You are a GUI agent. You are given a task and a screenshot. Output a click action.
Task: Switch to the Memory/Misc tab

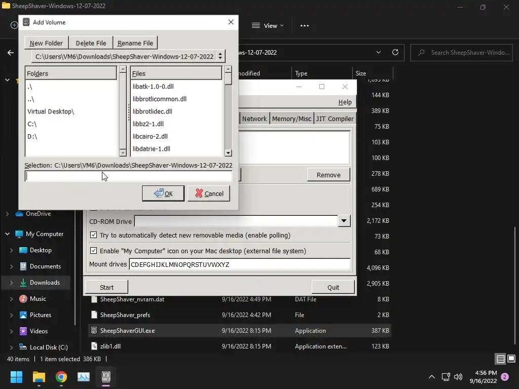(x=291, y=119)
